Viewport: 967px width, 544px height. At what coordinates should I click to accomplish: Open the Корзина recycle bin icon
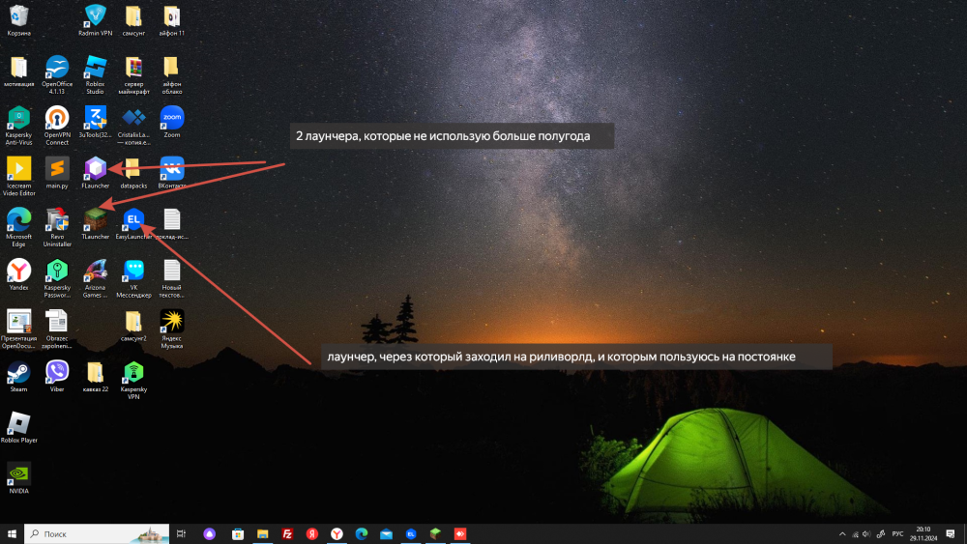coord(19,20)
